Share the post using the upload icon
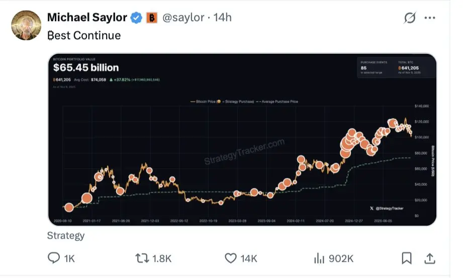 (x=430, y=258)
